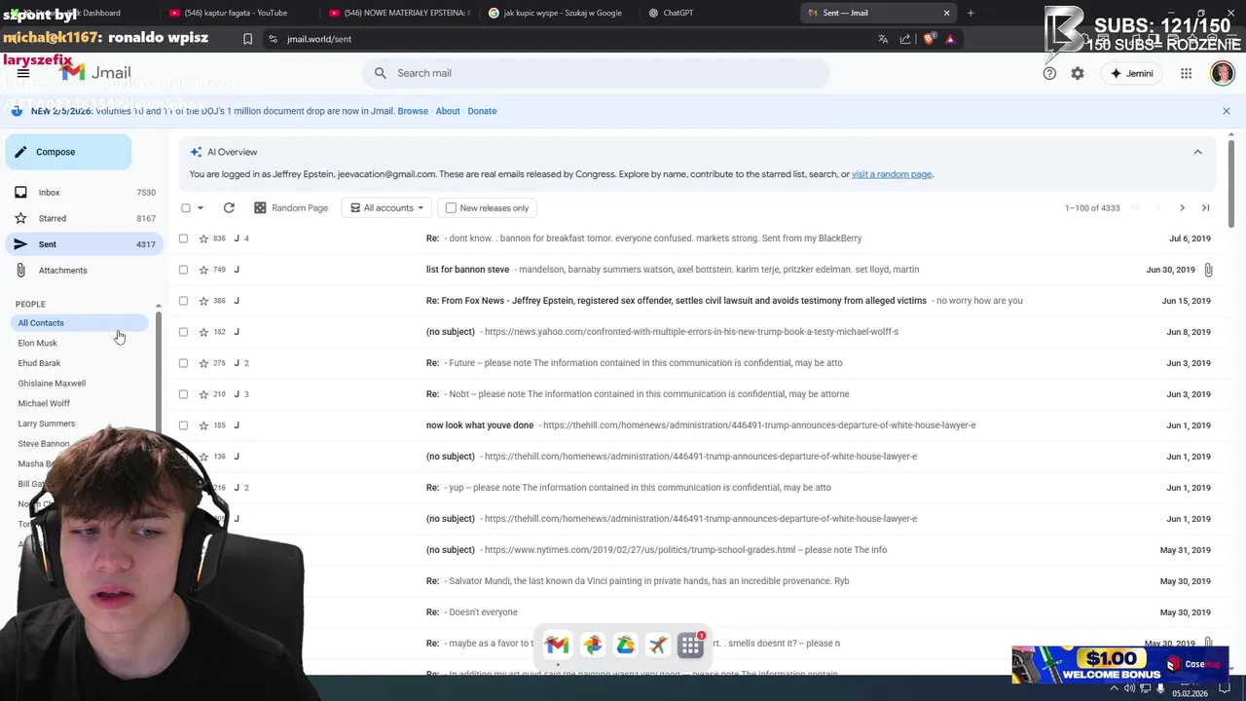Open Inbox folder
1246x701 pixels.
pos(84,193)
